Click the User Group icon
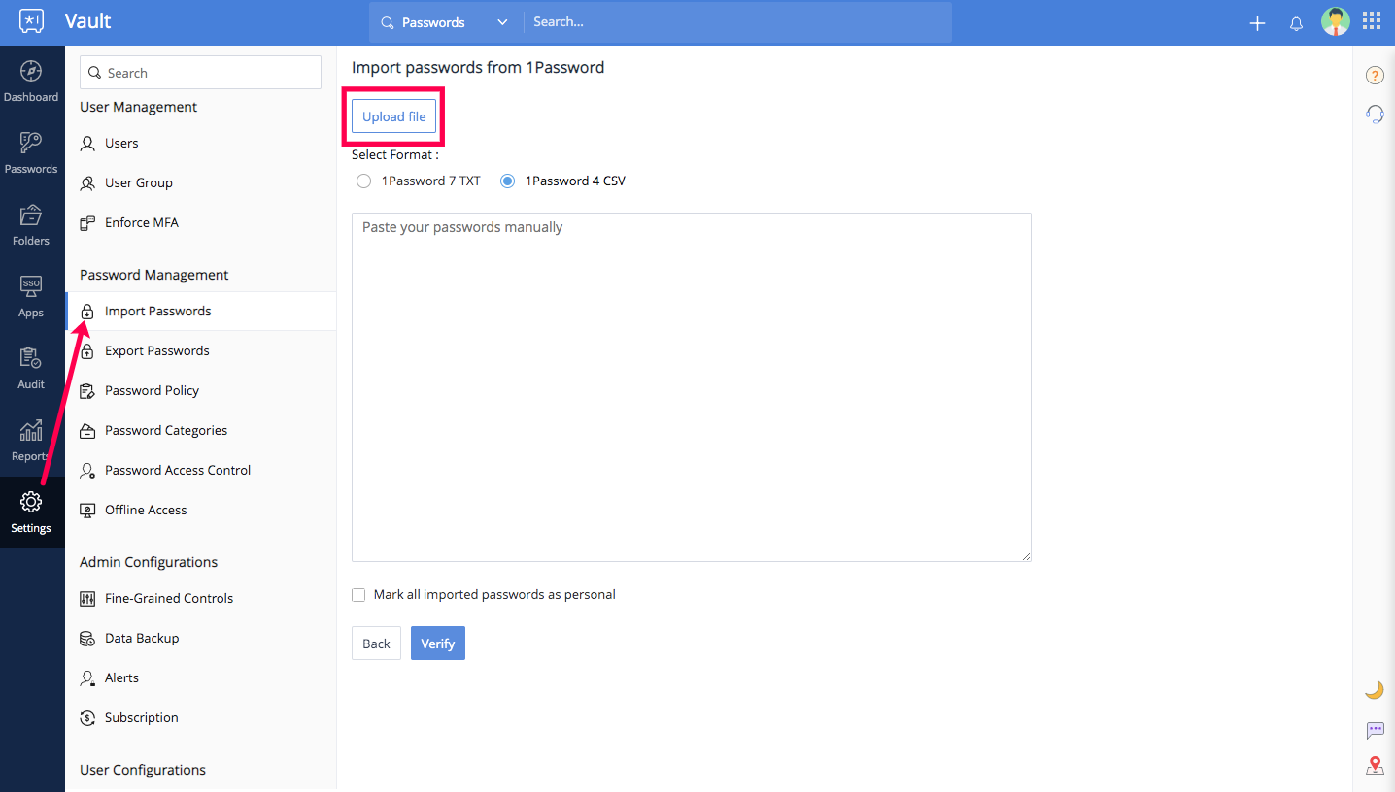 (87, 183)
